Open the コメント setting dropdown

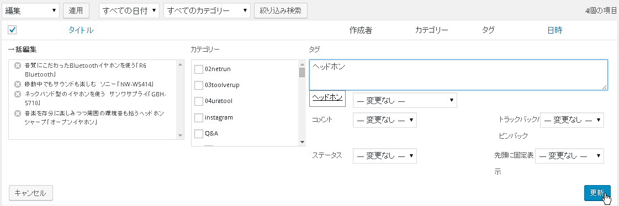[384, 120]
